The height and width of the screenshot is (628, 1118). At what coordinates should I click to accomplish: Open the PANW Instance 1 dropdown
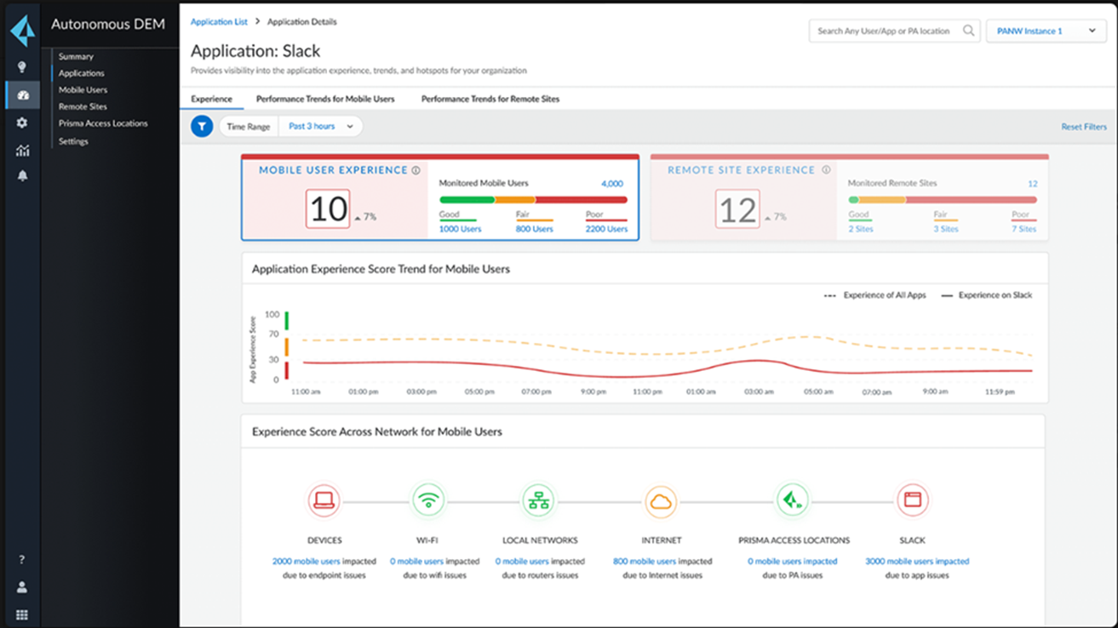[x=1045, y=31]
